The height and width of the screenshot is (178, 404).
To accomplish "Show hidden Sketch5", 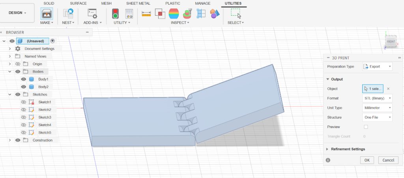I will click(x=23, y=132).
